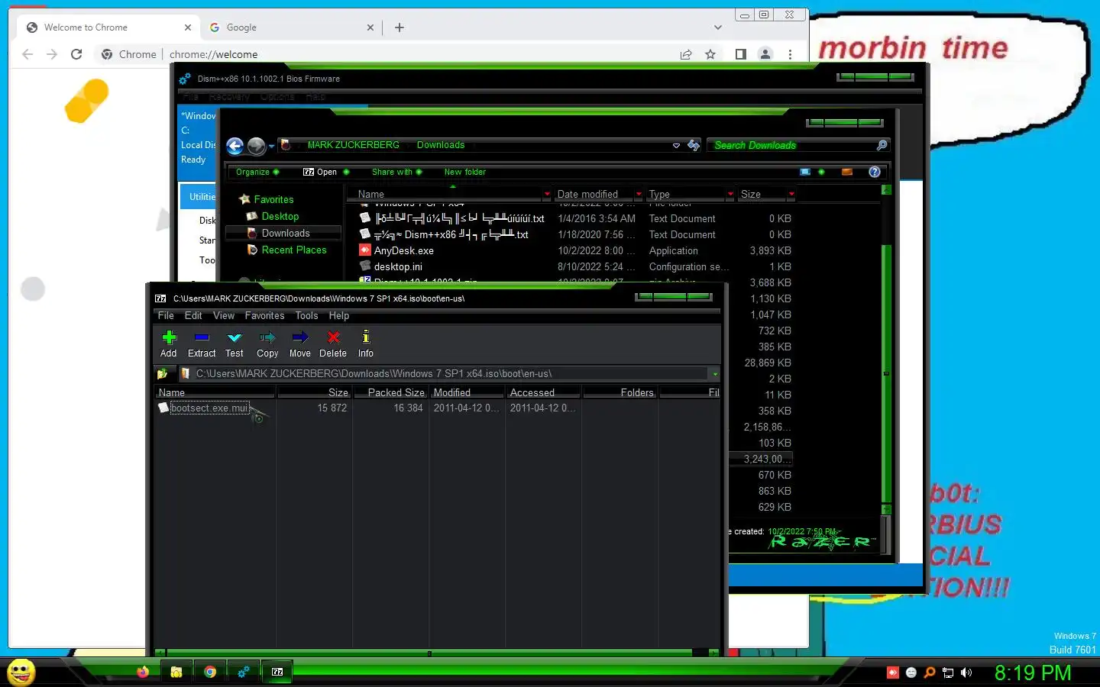Click the Dism++ gear icon on the taskbar
This screenshot has height=687, width=1100.
click(x=243, y=672)
